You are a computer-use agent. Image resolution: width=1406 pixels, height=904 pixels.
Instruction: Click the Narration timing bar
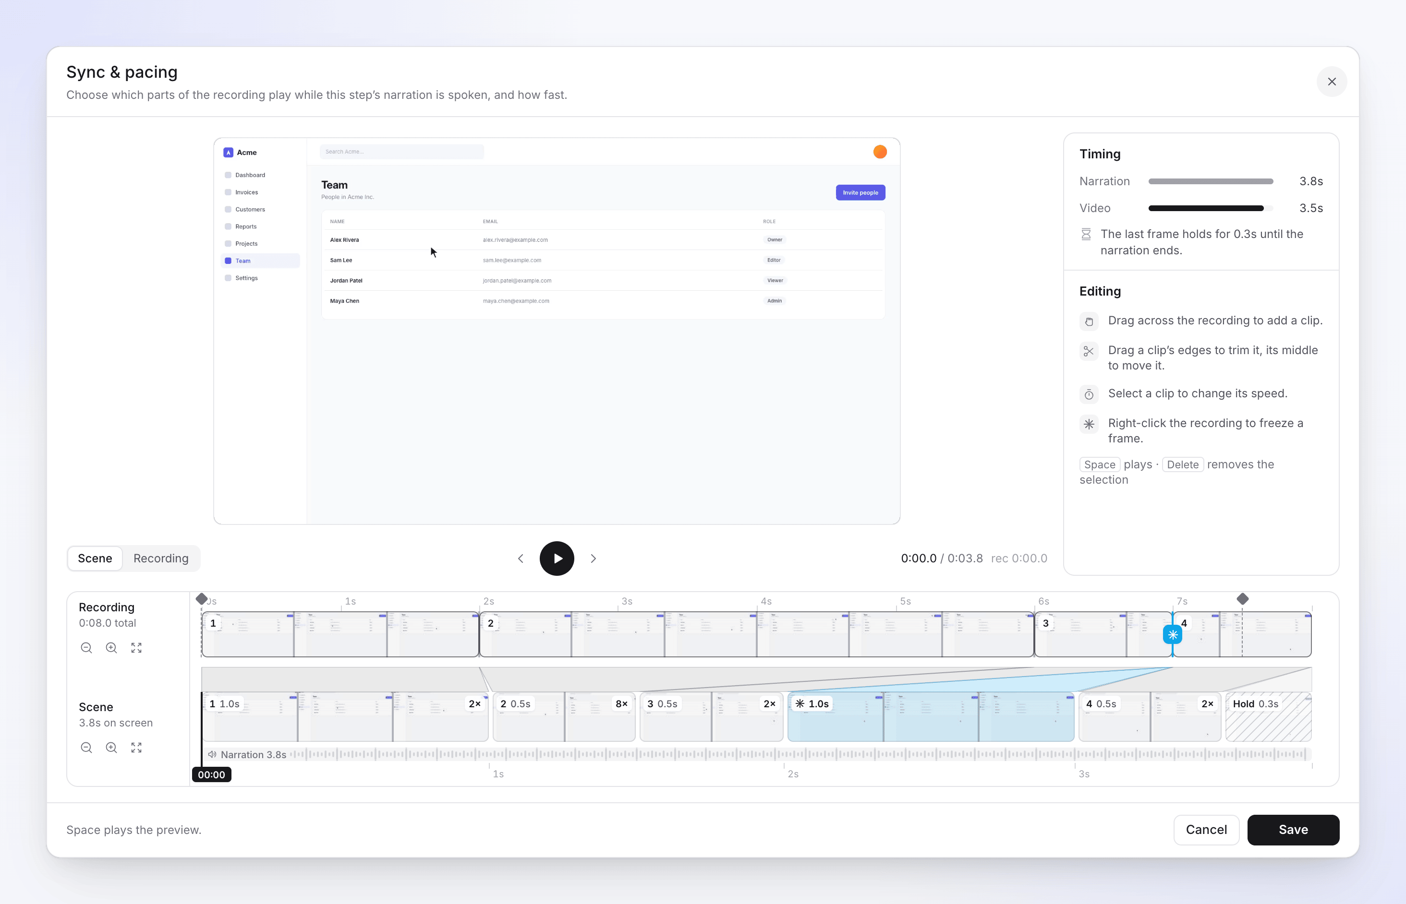click(1211, 181)
